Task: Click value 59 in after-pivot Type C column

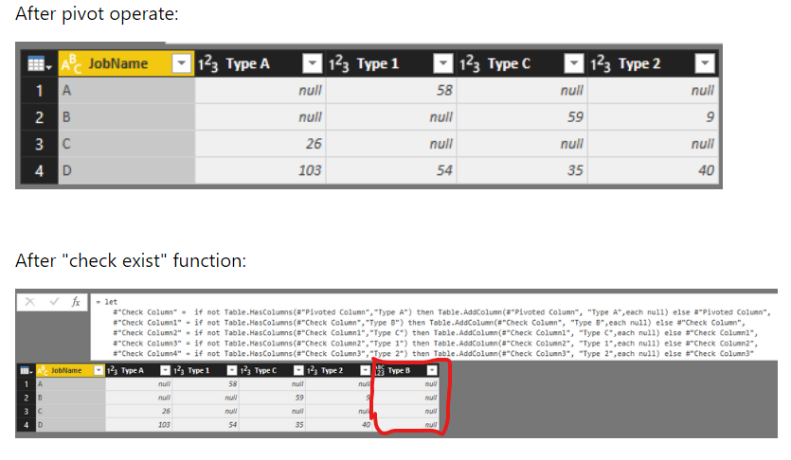Action: pyautogui.click(x=575, y=117)
